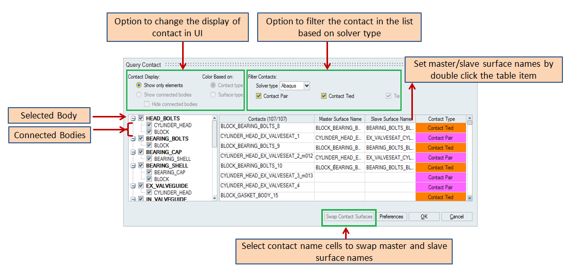The height and width of the screenshot is (266, 565).
Task: Uncheck CYLINDER_HEAD under HEAD_BOLTS
Action: pos(150,125)
